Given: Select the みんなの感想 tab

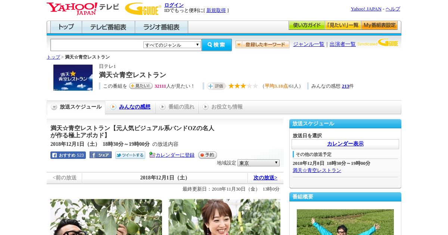Looking at the screenshot, I should pyautogui.click(x=134, y=107).
